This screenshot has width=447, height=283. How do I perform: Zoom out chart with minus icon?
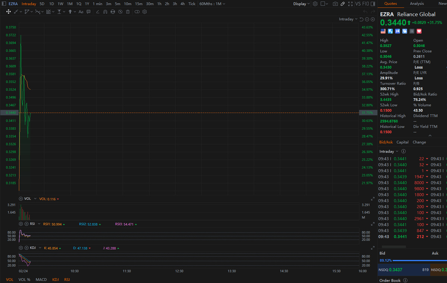tap(367, 19)
